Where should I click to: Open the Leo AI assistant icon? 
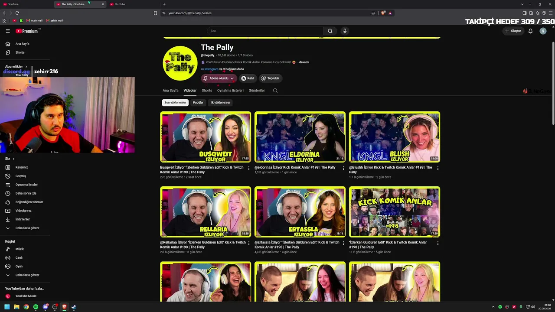538,13
